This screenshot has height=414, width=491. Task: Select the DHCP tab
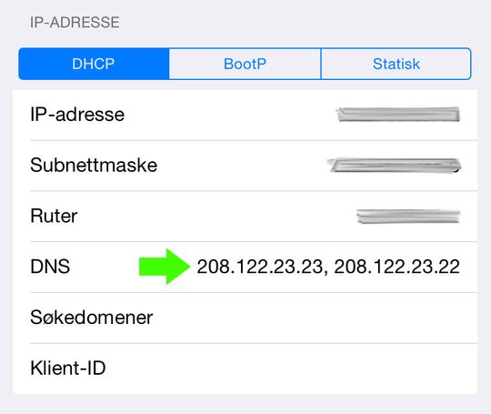94,64
